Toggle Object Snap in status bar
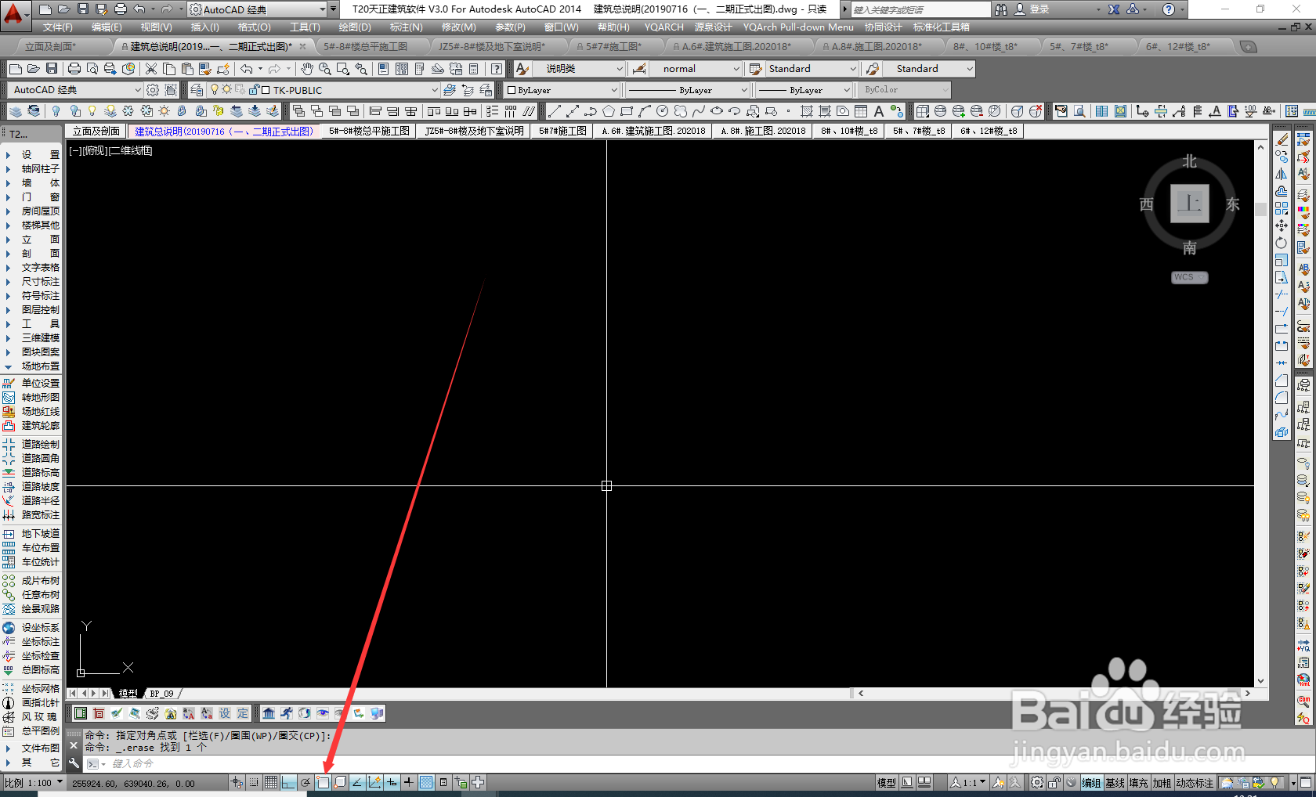Screen dimensions: 1316x797 (323, 782)
